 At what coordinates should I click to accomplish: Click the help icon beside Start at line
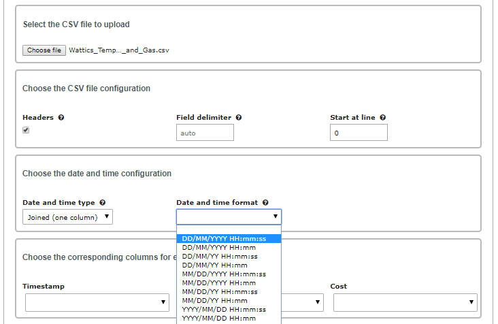383,118
